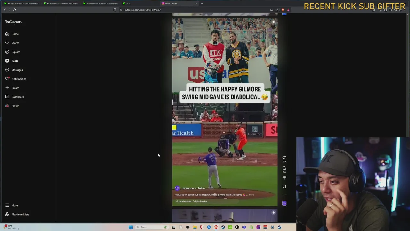Open Settings gear in taskbar
Screen dimensions: 410x231
272,227
